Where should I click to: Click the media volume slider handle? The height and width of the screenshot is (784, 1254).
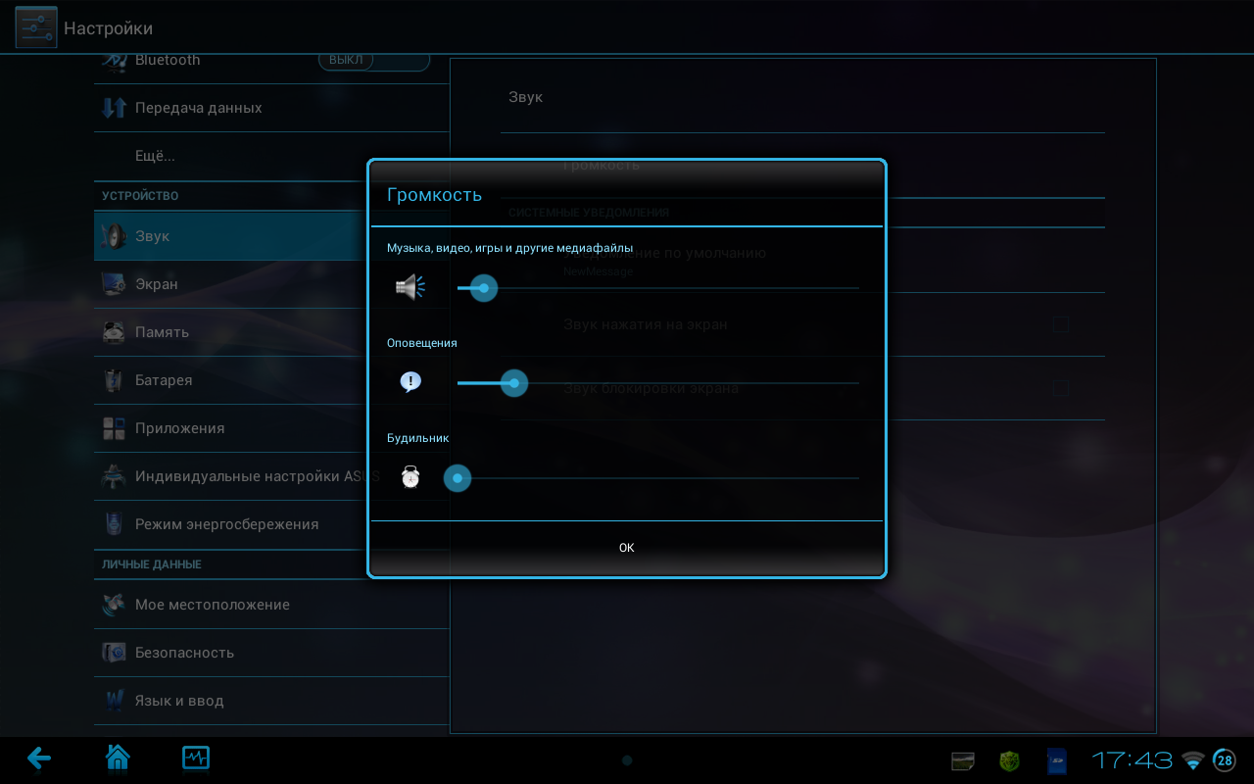[483, 288]
